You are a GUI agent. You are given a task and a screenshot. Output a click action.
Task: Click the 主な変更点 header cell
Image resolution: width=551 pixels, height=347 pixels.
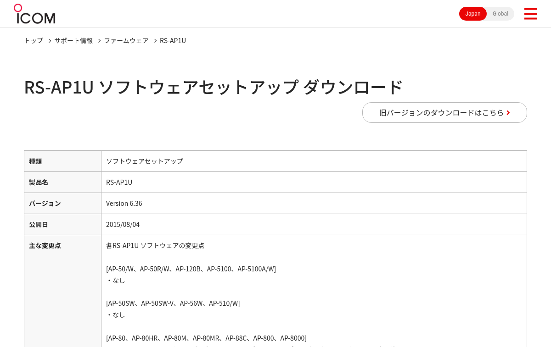coord(62,291)
